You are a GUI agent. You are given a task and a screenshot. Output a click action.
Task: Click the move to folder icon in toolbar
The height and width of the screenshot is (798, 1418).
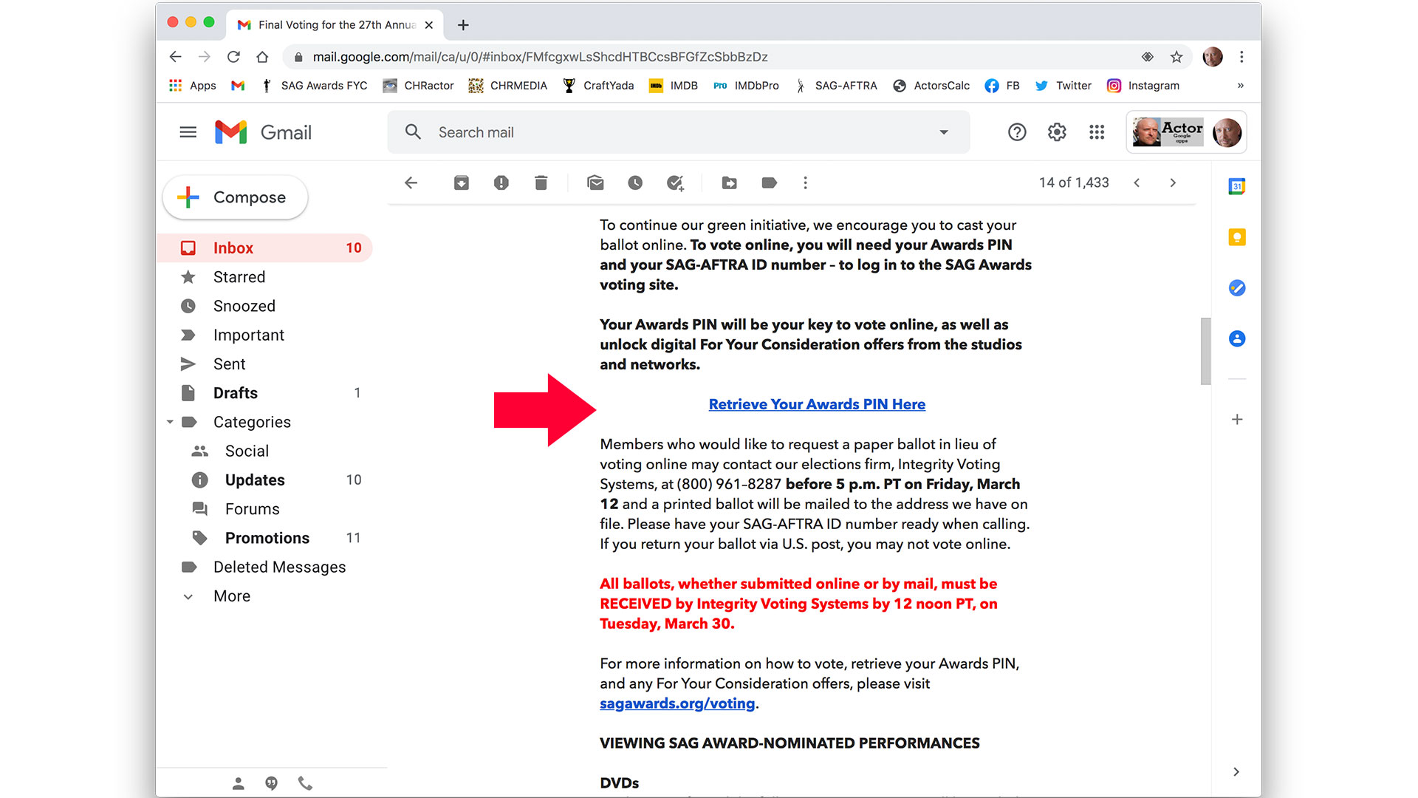point(730,183)
